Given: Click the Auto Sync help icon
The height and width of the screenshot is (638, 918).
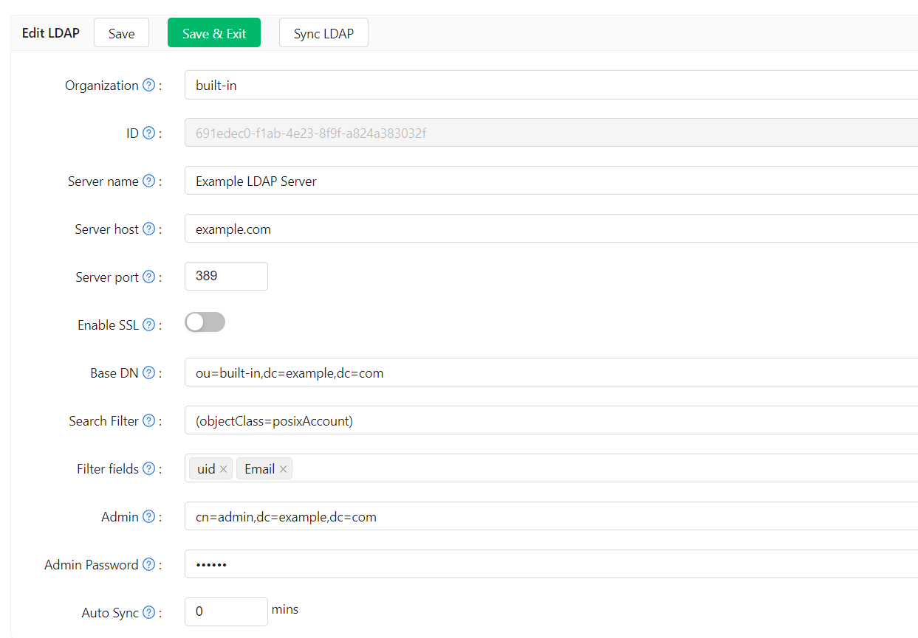Looking at the screenshot, I should pyautogui.click(x=148, y=612).
